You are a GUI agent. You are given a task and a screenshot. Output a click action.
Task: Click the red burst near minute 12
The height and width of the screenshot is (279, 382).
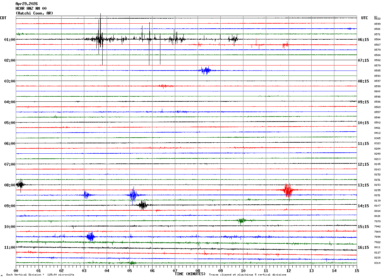288,190
